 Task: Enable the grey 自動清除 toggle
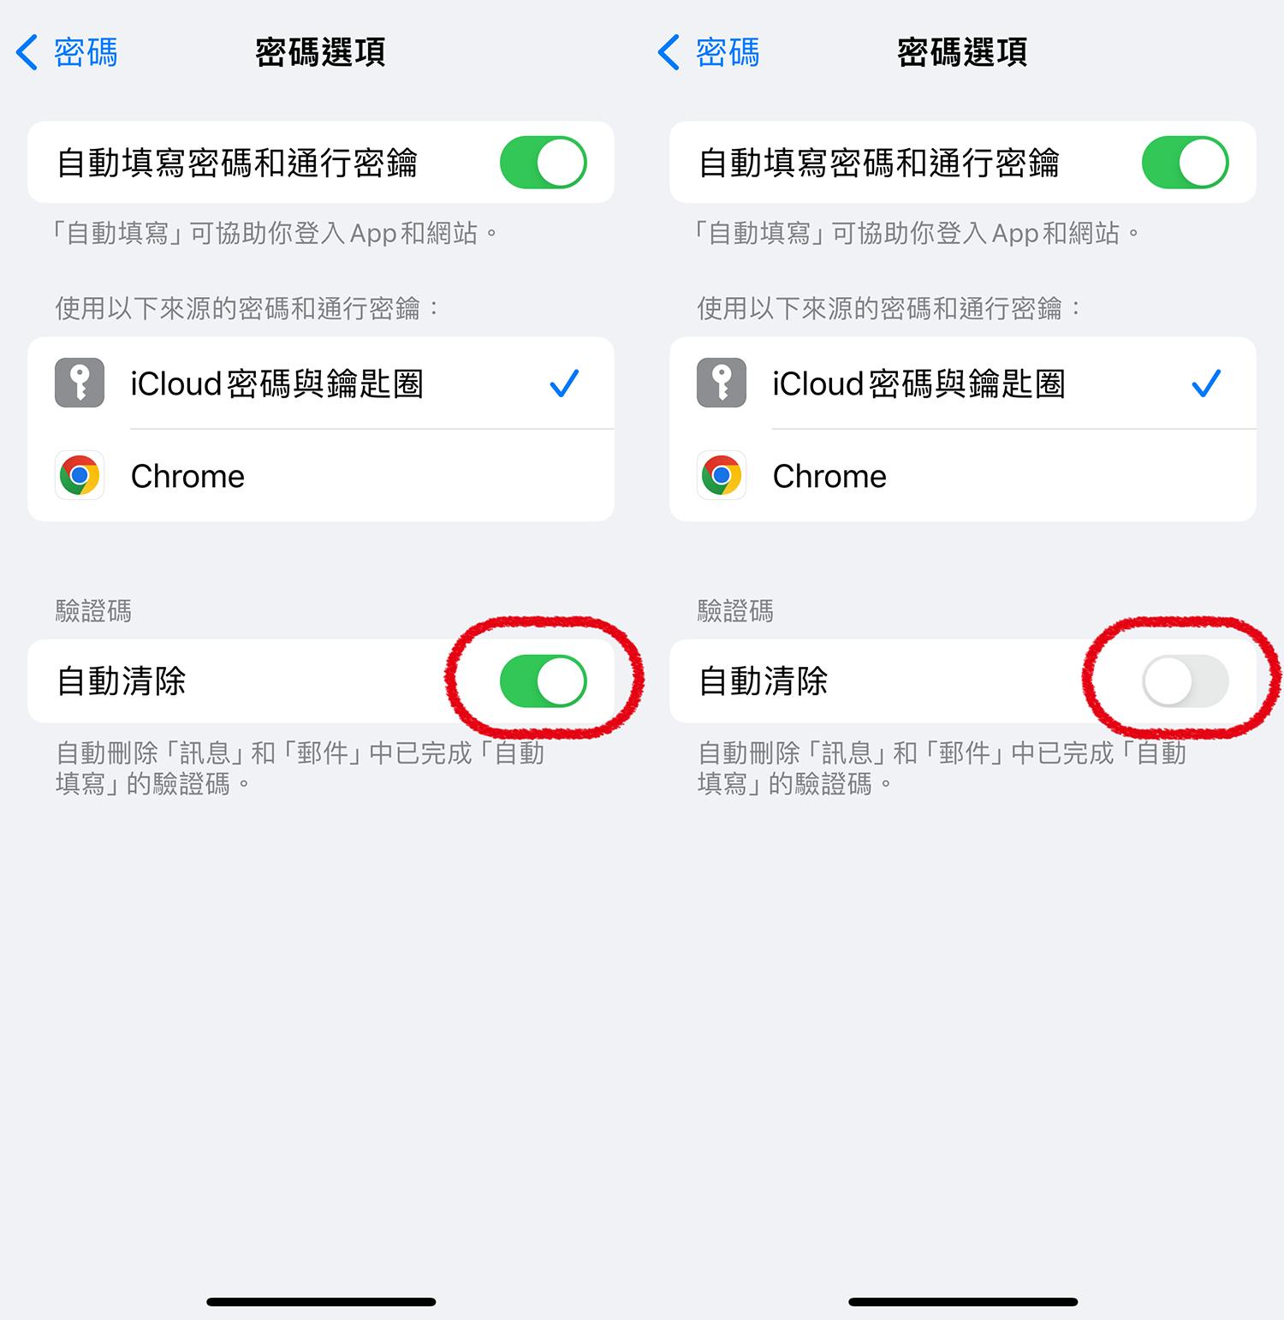[1186, 681]
